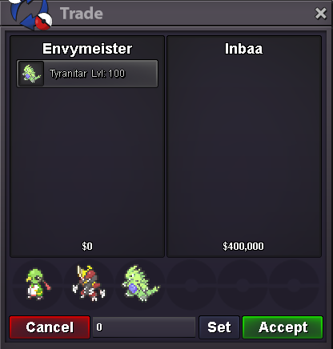
Task: Click the Trade arrows Poké Ball icon
Action: click(x=30, y=14)
